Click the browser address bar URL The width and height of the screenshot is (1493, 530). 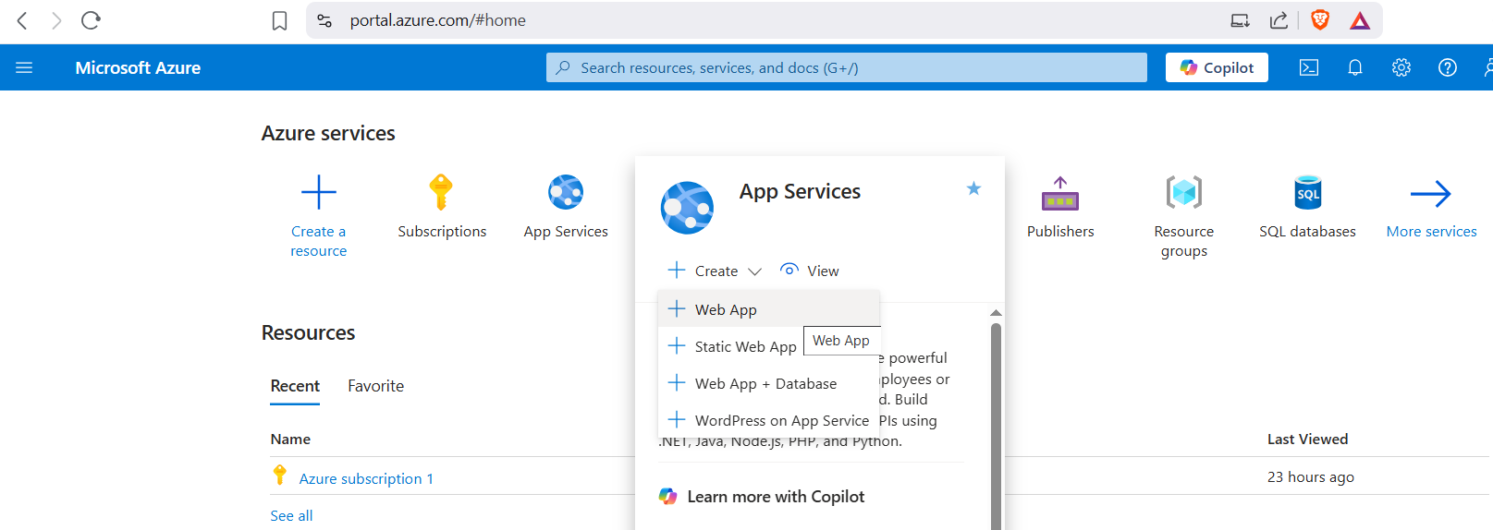(437, 20)
